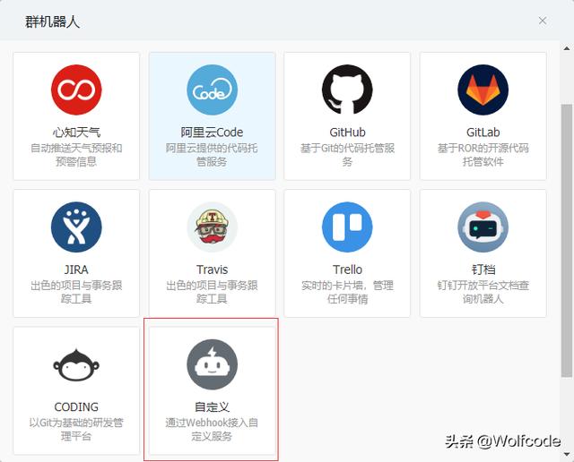Click the Travis title label
This screenshot has width=574, height=462.
212,269
